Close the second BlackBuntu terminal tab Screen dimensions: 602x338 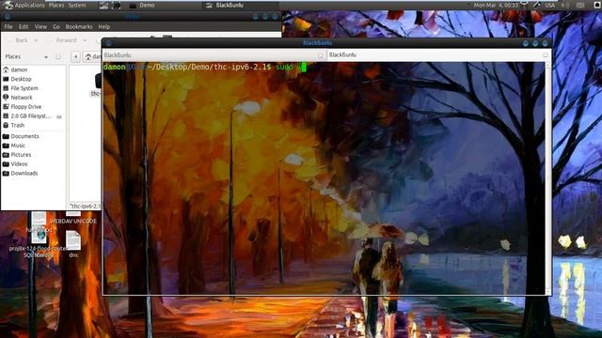click(546, 55)
